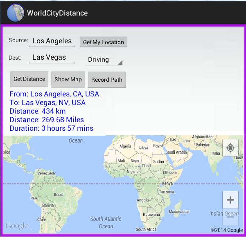Image resolution: width=246 pixels, height=237 pixels.
Task: Click the 'To: Las Vegas, NV, USA' line
Action: [47, 103]
